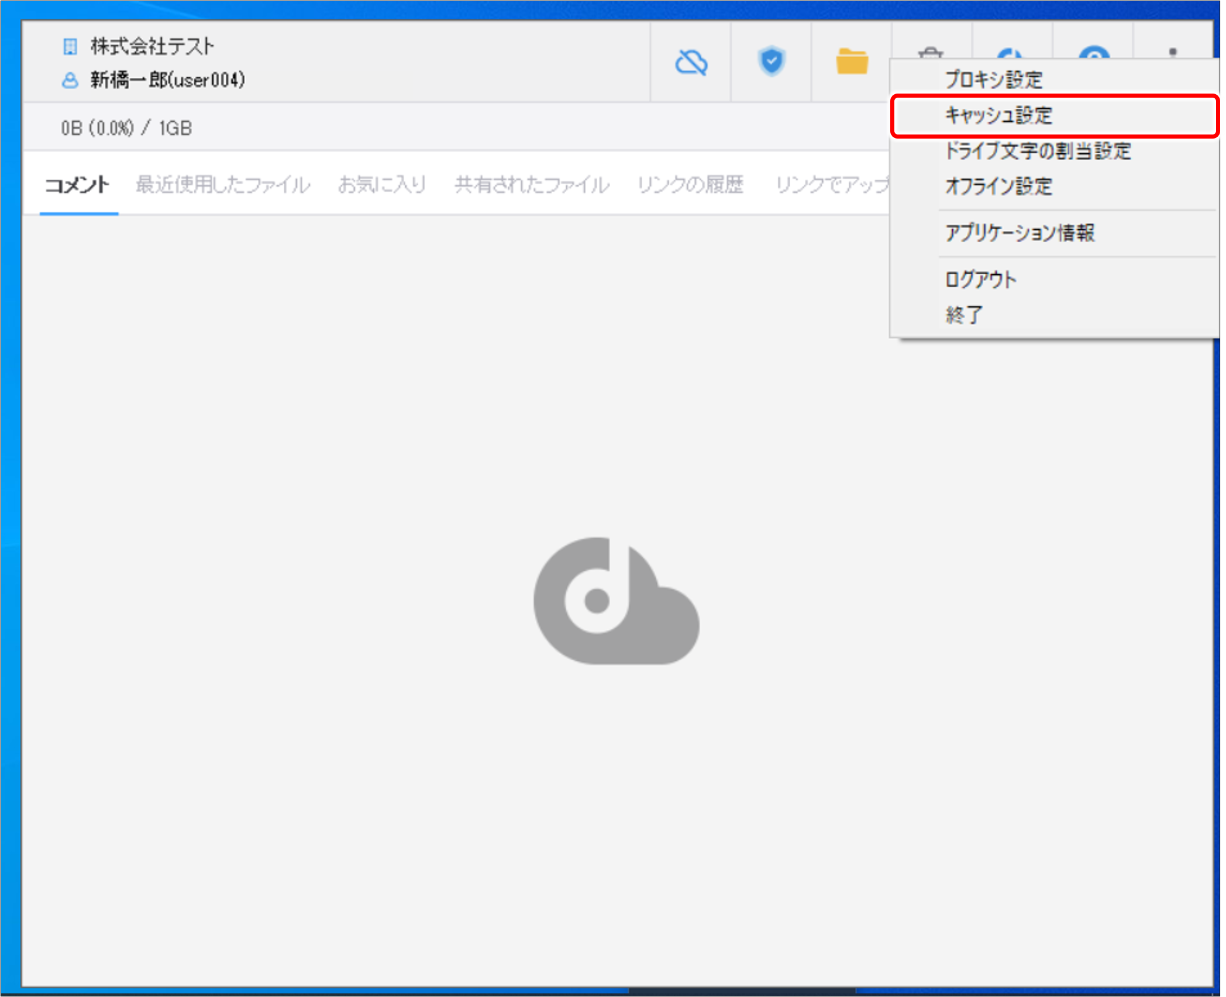Click the blue security shield icon
Viewport: 1226px width, 997px height.
[771, 61]
